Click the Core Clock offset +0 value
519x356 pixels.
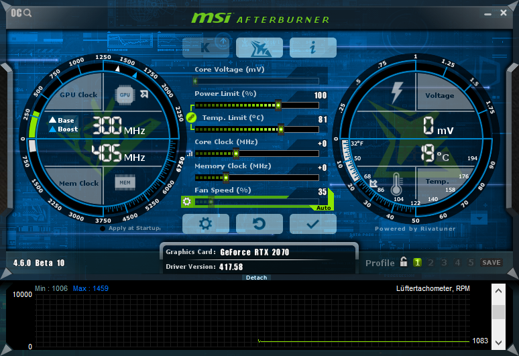[323, 143]
